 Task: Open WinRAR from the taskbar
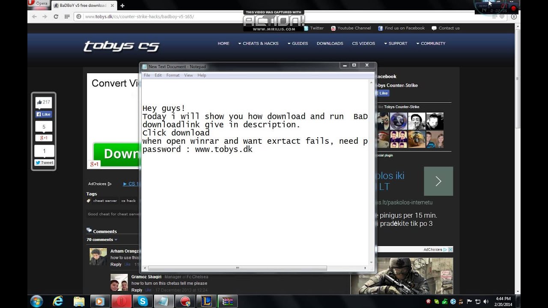[227, 301]
